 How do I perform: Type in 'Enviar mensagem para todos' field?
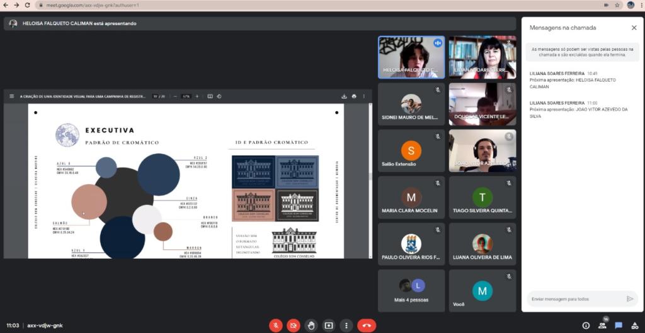pos(573,299)
